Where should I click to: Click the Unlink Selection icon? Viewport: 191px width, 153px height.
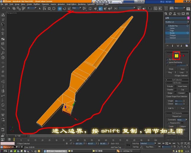click(19, 8)
